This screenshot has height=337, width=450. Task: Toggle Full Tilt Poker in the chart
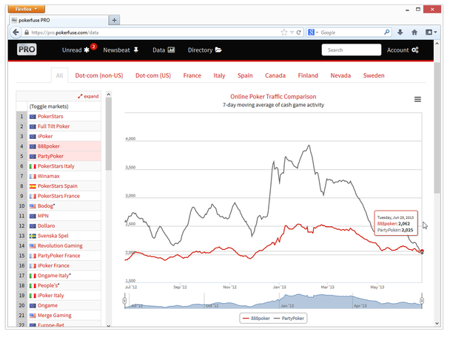coord(58,126)
